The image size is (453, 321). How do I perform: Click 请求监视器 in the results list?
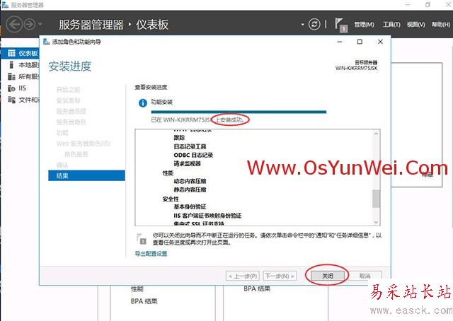coord(187,163)
